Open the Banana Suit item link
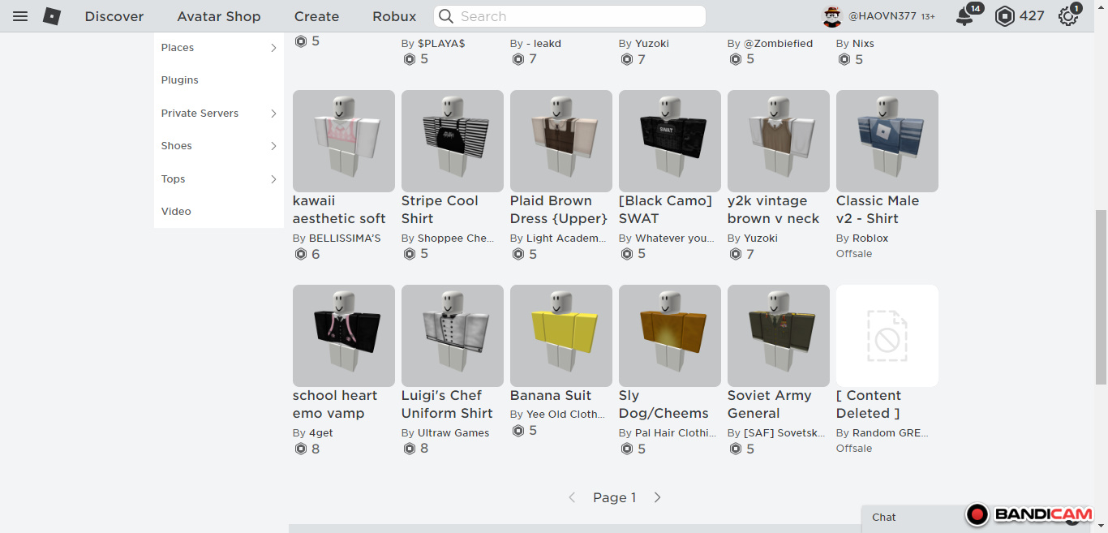Screen dimensions: 1108x533 tap(551, 396)
